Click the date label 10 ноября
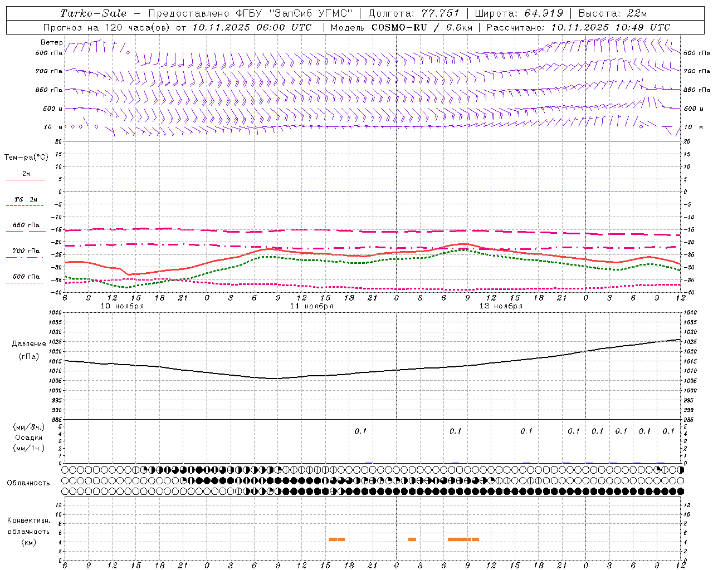Screen dimensions: 713x570 point(122,306)
